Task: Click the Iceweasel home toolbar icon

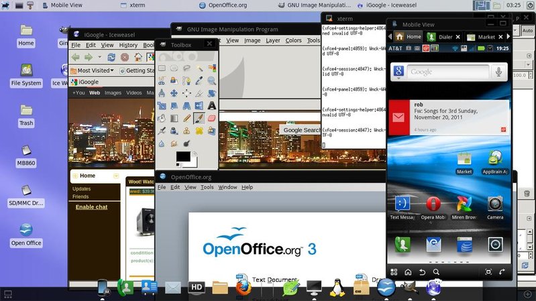Action: click(138, 57)
